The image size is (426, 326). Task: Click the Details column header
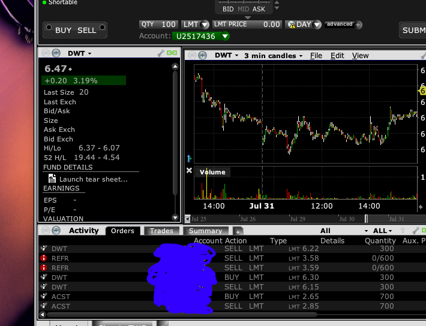point(332,241)
